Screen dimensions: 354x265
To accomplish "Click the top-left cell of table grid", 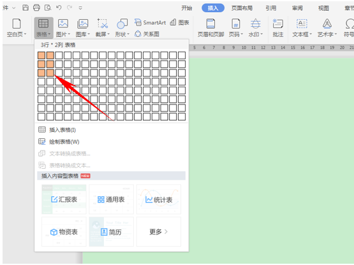I will coord(41,55).
